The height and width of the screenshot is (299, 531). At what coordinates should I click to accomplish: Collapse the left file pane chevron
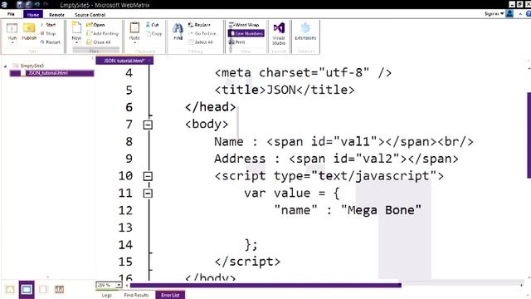93,58
